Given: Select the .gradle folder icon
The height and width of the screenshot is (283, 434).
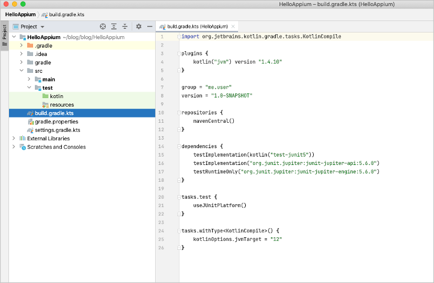Looking at the screenshot, I should click(30, 45).
